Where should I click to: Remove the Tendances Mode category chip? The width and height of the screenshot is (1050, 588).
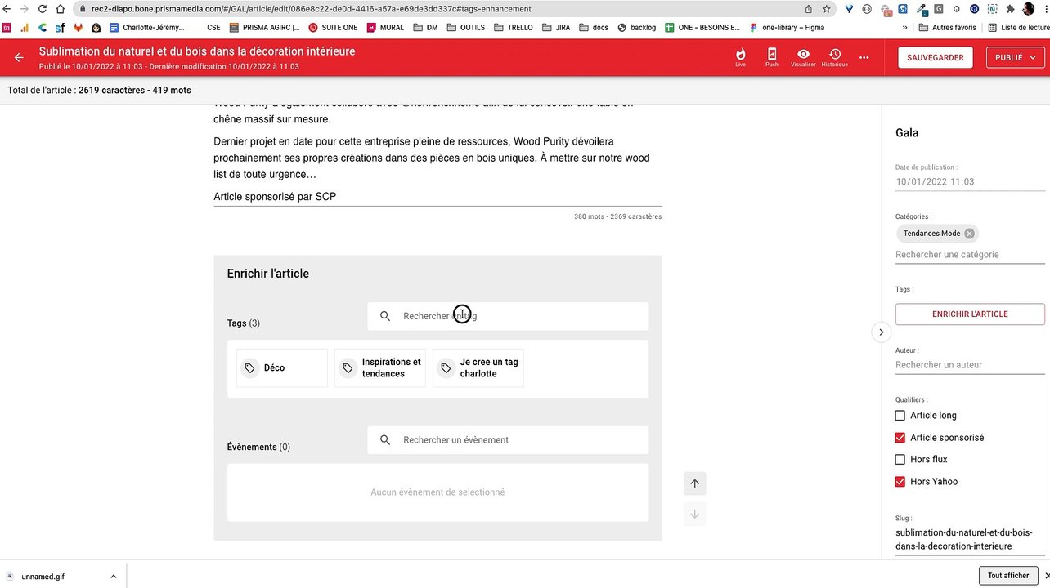[969, 234]
